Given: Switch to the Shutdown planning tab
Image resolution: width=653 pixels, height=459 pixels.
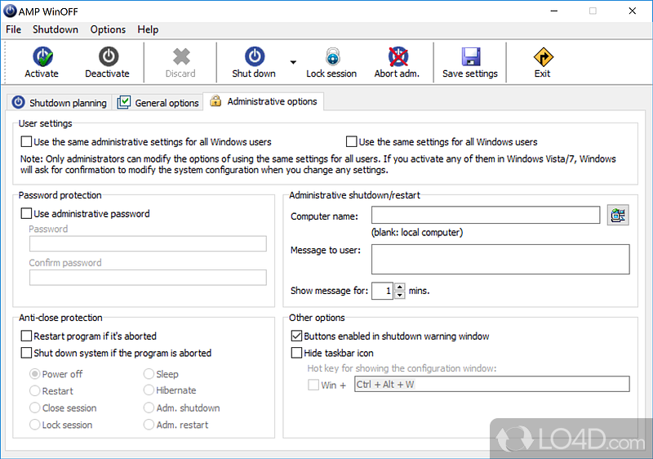Looking at the screenshot, I should coord(60,103).
